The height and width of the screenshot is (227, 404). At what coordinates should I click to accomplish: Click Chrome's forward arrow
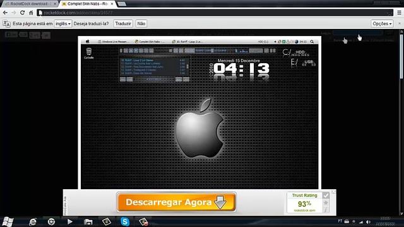pos(14,13)
